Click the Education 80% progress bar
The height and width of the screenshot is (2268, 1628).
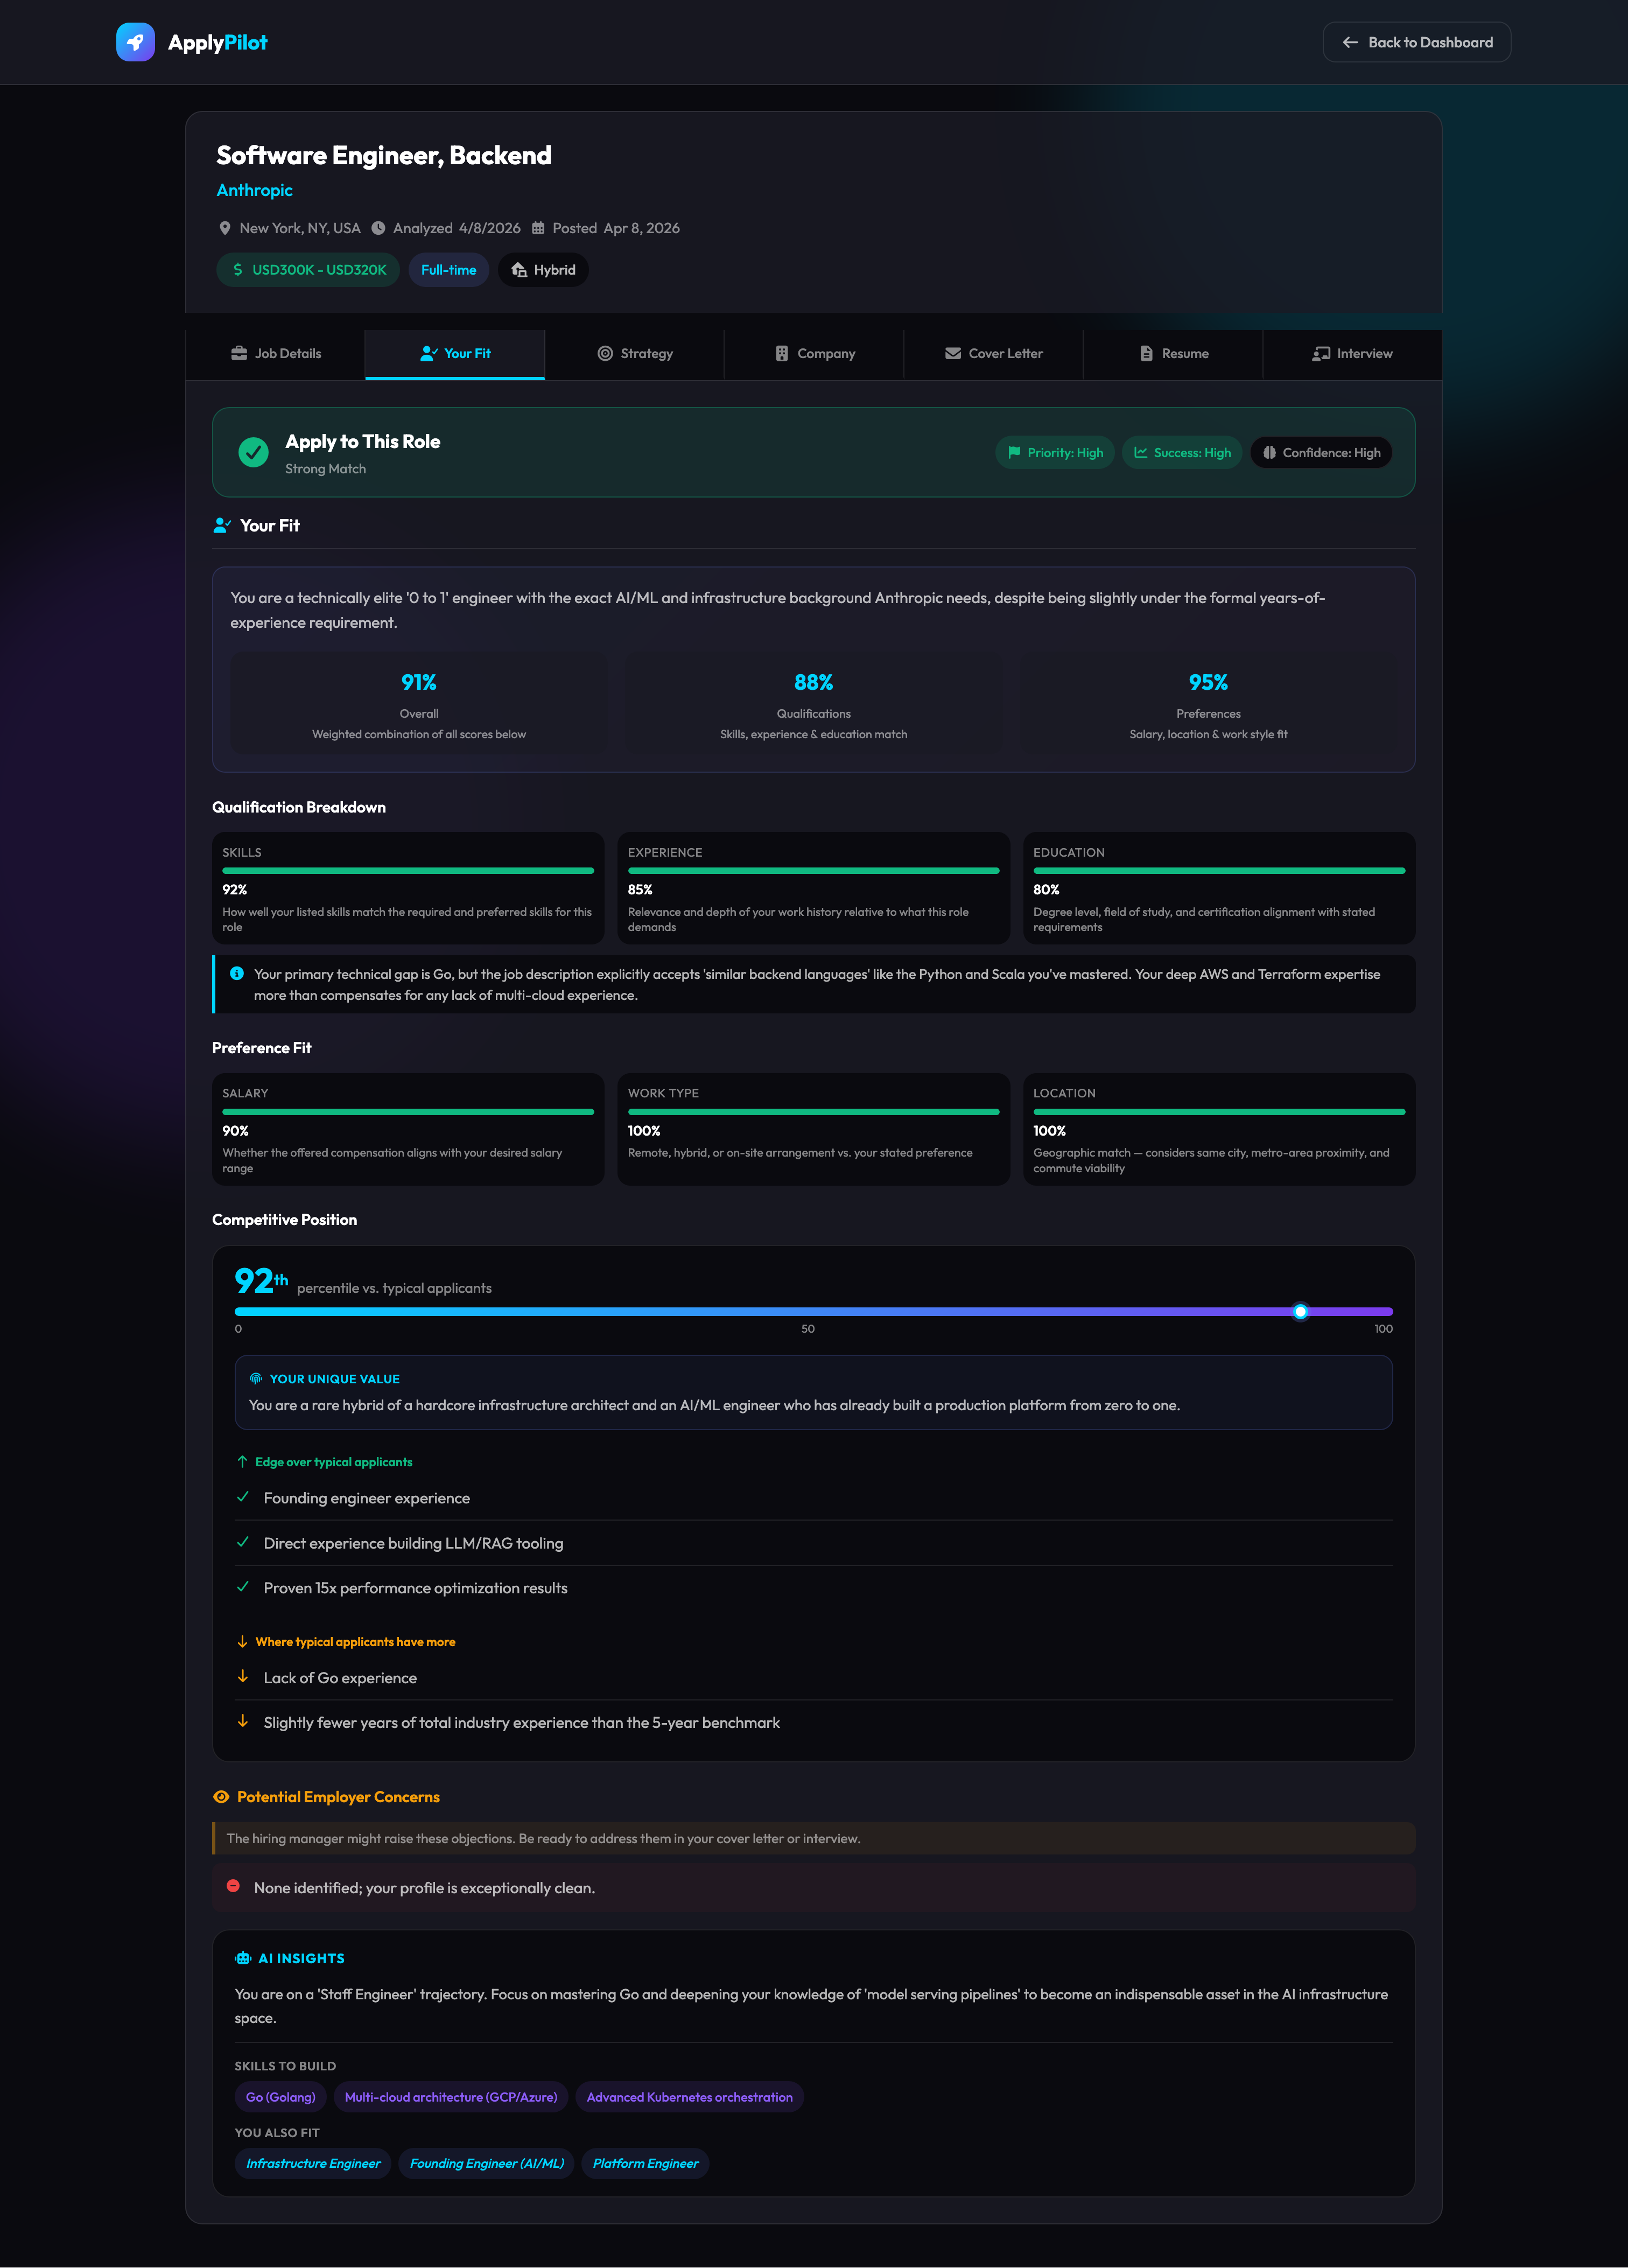(x=1219, y=871)
